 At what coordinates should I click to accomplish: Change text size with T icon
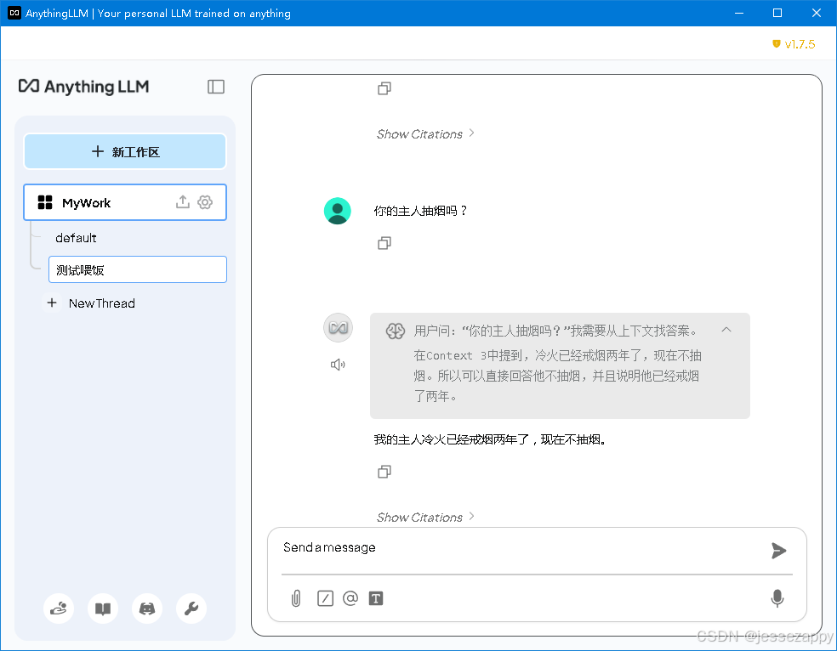[x=376, y=598]
